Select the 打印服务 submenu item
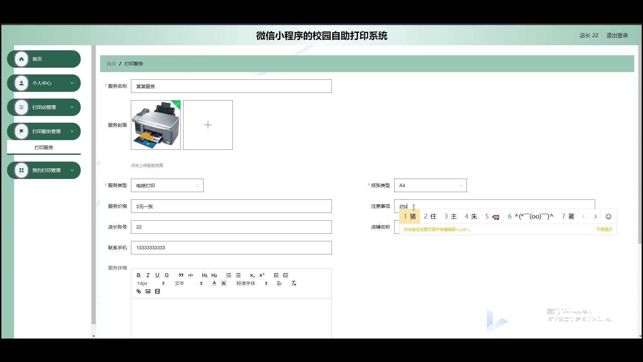 [x=44, y=147]
